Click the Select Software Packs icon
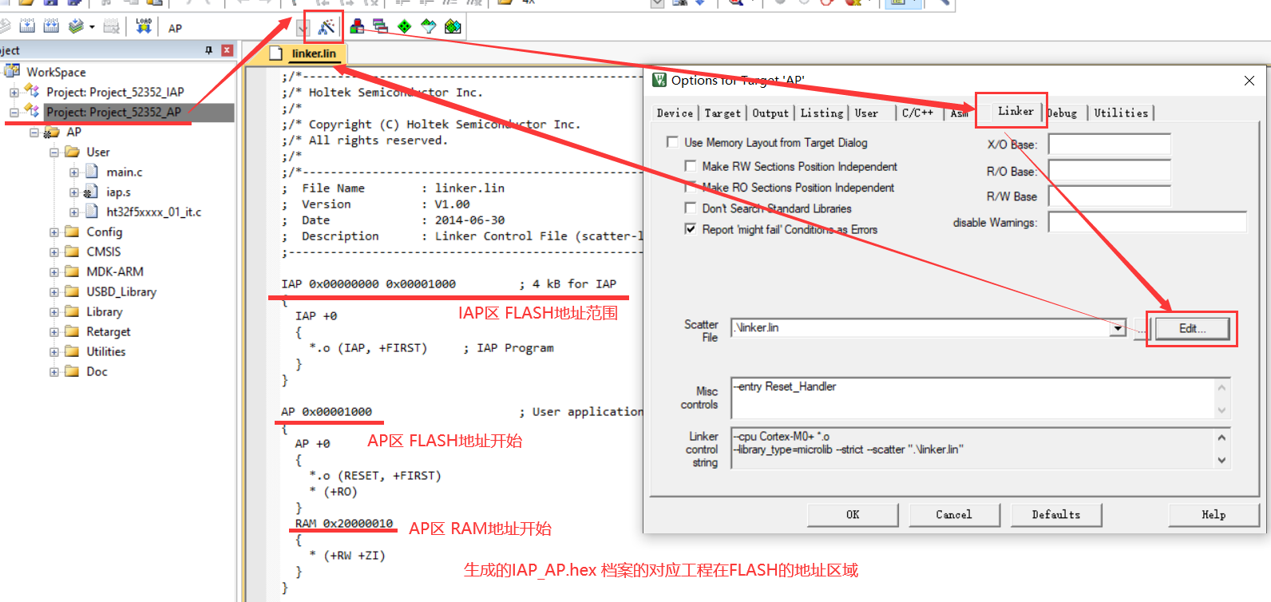 (429, 27)
